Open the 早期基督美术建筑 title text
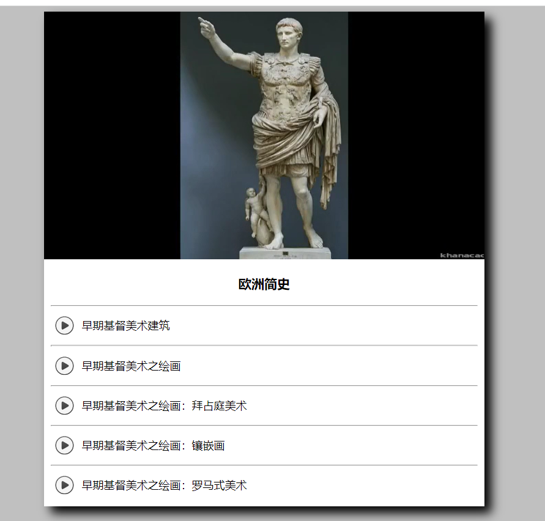This screenshot has height=521, width=545. [126, 326]
